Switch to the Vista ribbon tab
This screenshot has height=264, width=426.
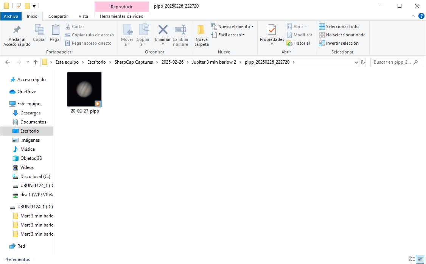pyautogui.click(x=83, y=16)
